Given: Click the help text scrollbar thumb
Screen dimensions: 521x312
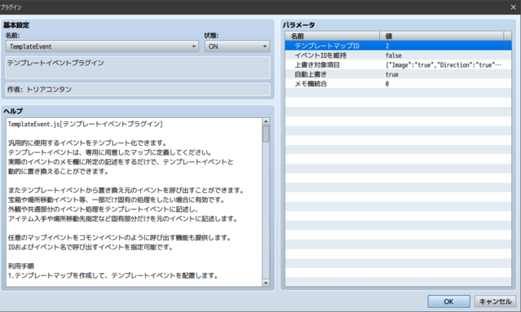Looking at the screenshot, I should 266,134.
